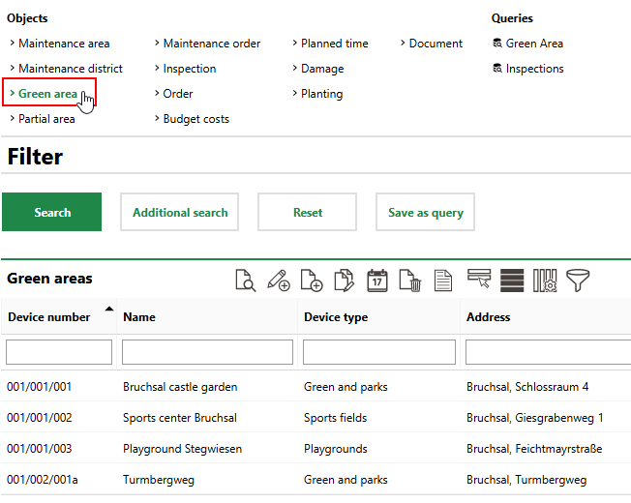
Task: Click the Name column filter field
Action: pos(207,352)
